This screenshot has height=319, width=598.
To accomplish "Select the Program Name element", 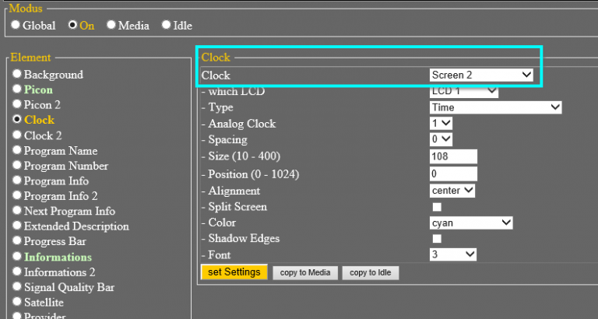I will click(17, 151).
